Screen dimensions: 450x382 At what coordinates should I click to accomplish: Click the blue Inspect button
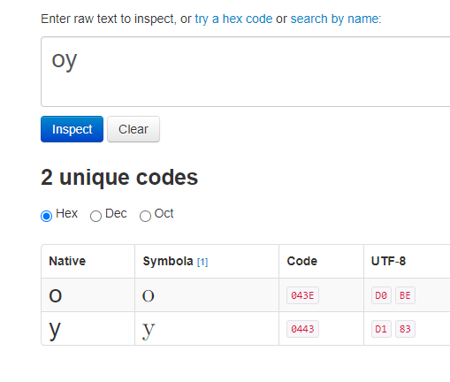72,129
